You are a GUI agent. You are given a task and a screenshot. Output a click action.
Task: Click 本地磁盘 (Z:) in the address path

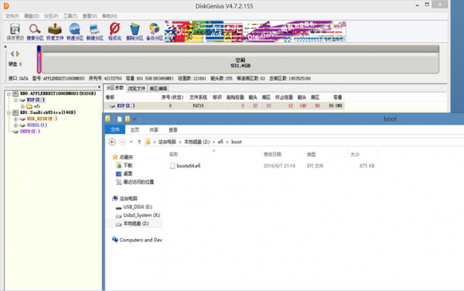point(197,142)
